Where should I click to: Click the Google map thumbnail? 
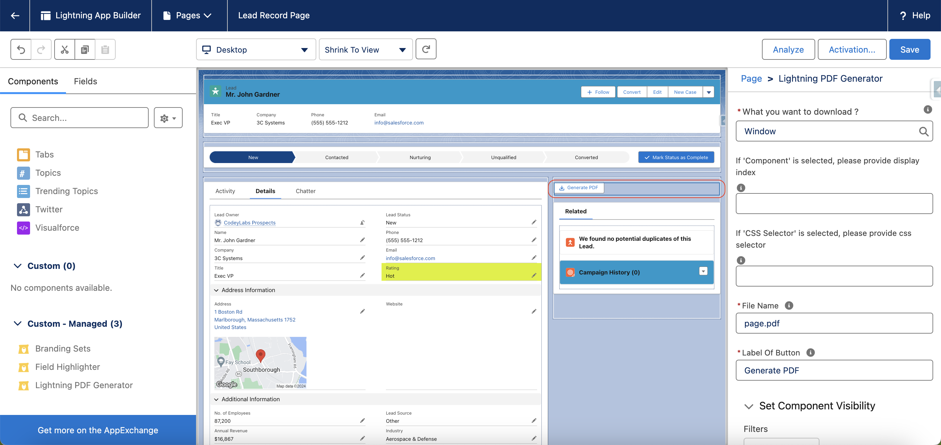point(260,362)
